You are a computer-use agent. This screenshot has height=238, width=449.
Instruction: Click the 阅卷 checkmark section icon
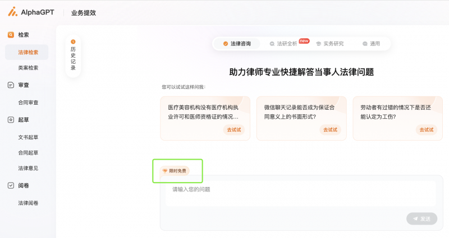(11, 185)
